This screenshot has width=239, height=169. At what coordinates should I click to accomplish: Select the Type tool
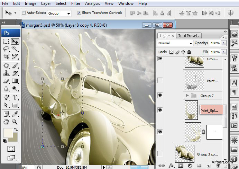click(x=15, y=97)
